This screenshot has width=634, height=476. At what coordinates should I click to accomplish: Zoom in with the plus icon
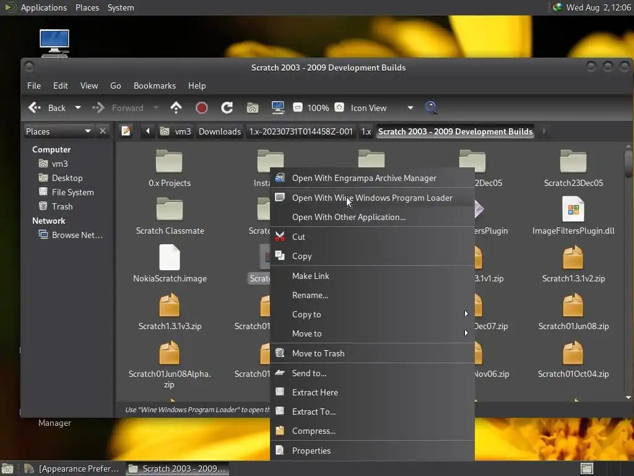tap(339, 108)
